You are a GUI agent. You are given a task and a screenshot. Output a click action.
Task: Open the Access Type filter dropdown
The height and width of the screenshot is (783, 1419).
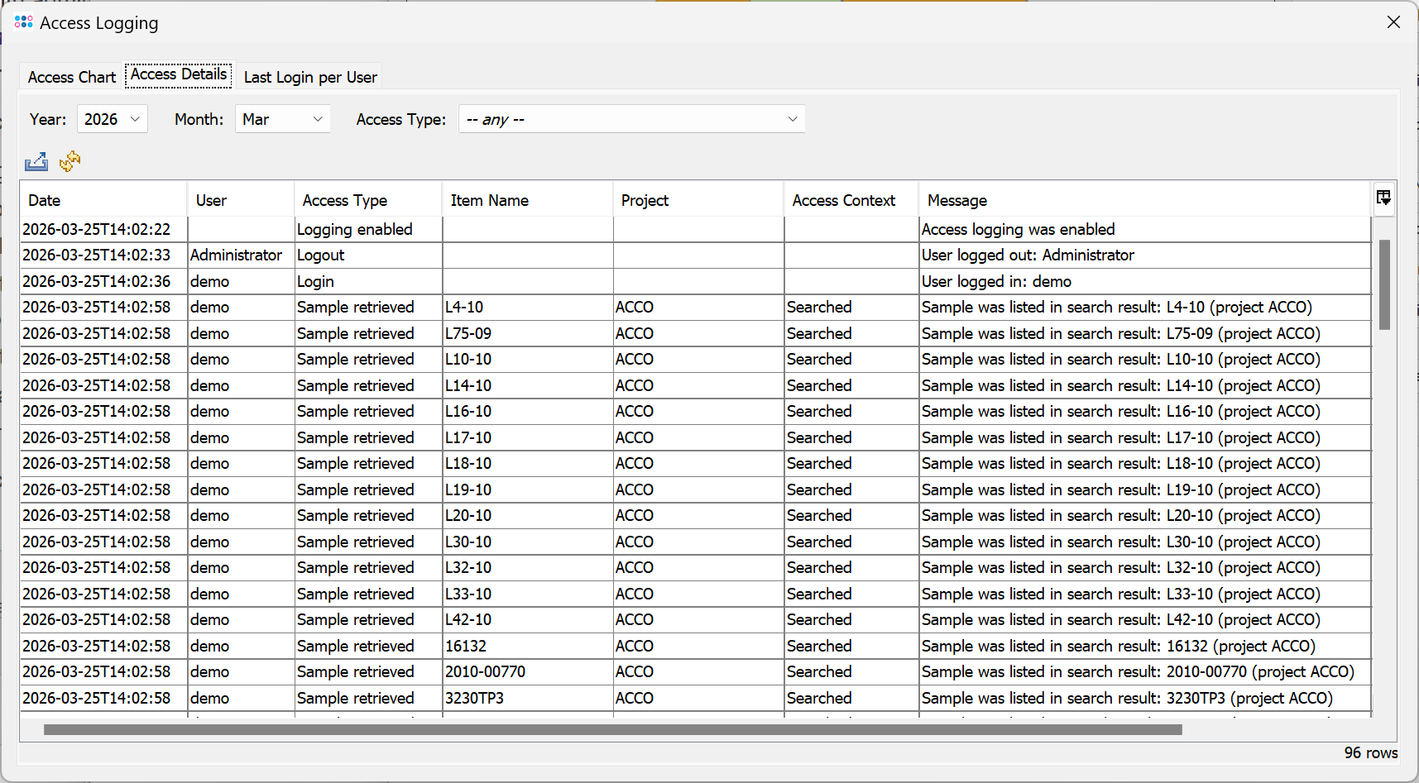click(631, 119)
